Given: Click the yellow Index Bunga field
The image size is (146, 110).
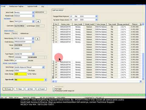Looking at the screenshot, I should click(20, 74).
